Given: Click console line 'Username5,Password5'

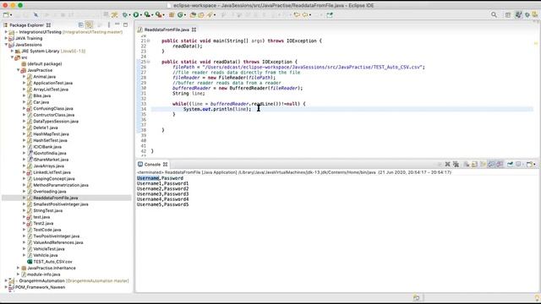Looking at the screenshot, I should (162, 204).
